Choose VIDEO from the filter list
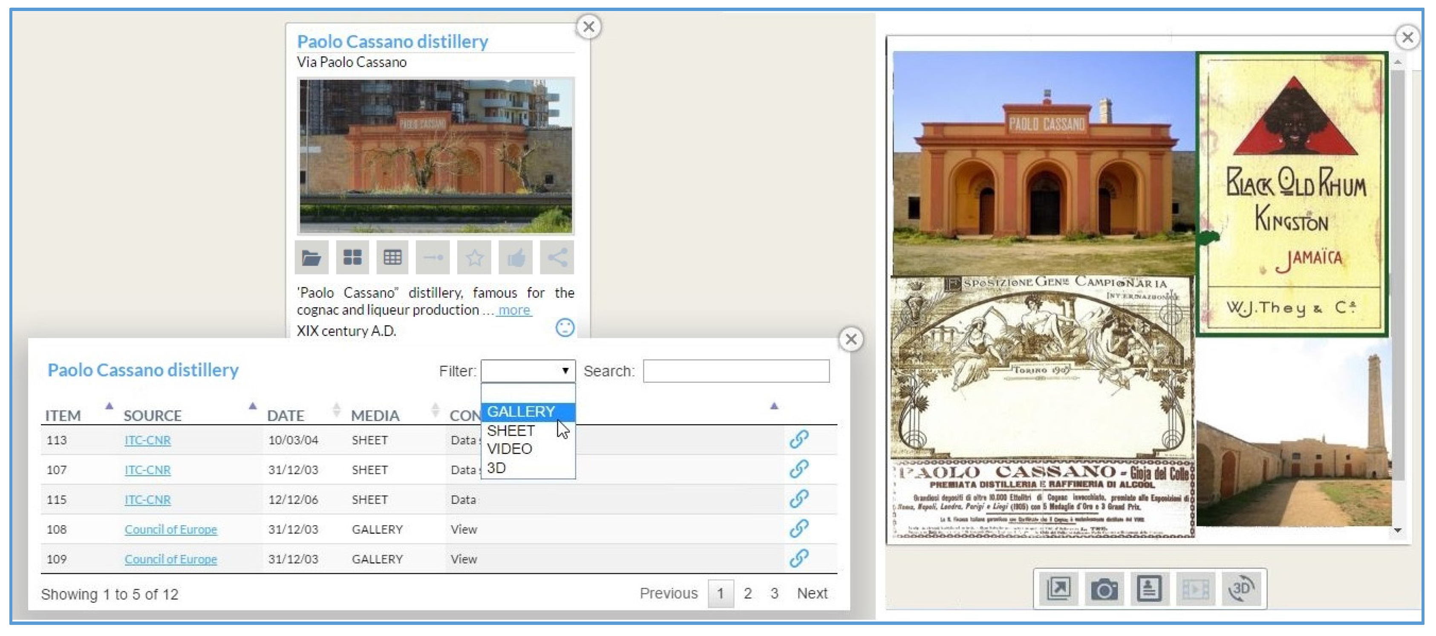Image resolution: width=1436 pixels, height=636 pixels. pyautogui.click(x=510, y=449)
